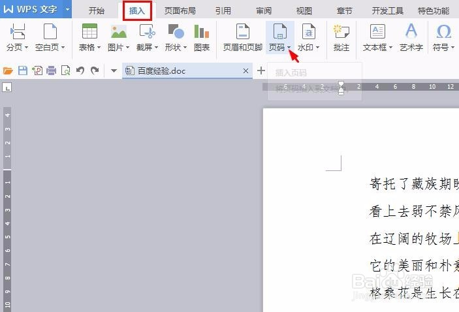Screen dimensions: 459x312
Task: Click the indent marker on horizontal ruler
Action: coord(341,87)
